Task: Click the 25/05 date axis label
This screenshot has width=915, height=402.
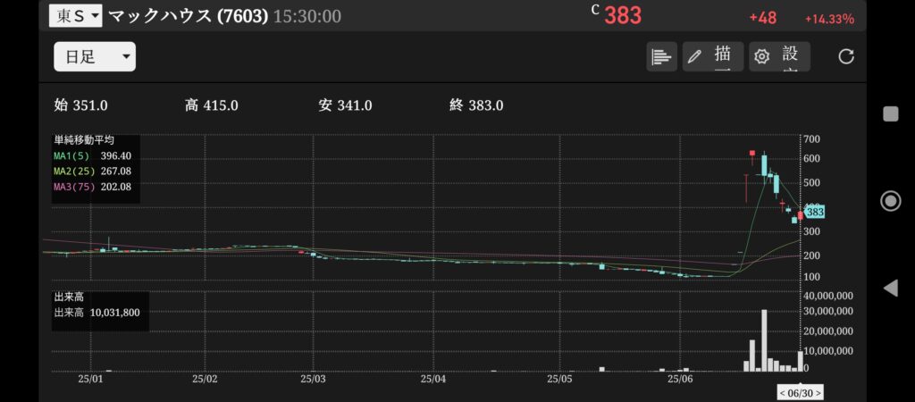Action: (x=559, y=380)
